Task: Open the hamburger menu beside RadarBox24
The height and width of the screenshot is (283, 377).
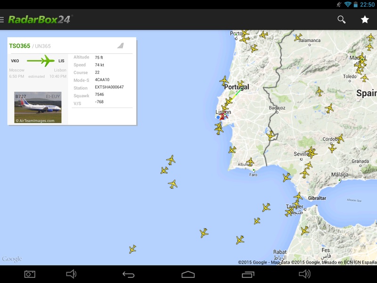Action: pyautogui.click(x=2, y=20)
